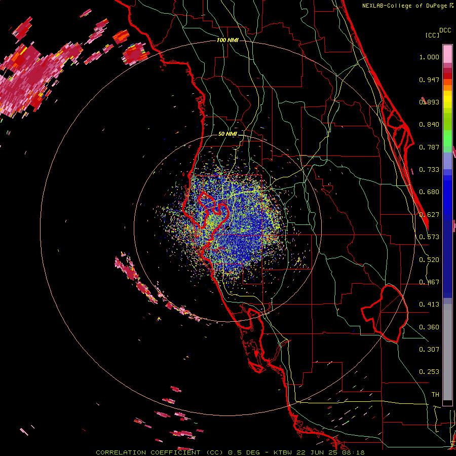456x456 pixels.
Task: Click the periwinkle light-blue segment of the color bar
Action: pyautogui.click(x=447, y=161)
